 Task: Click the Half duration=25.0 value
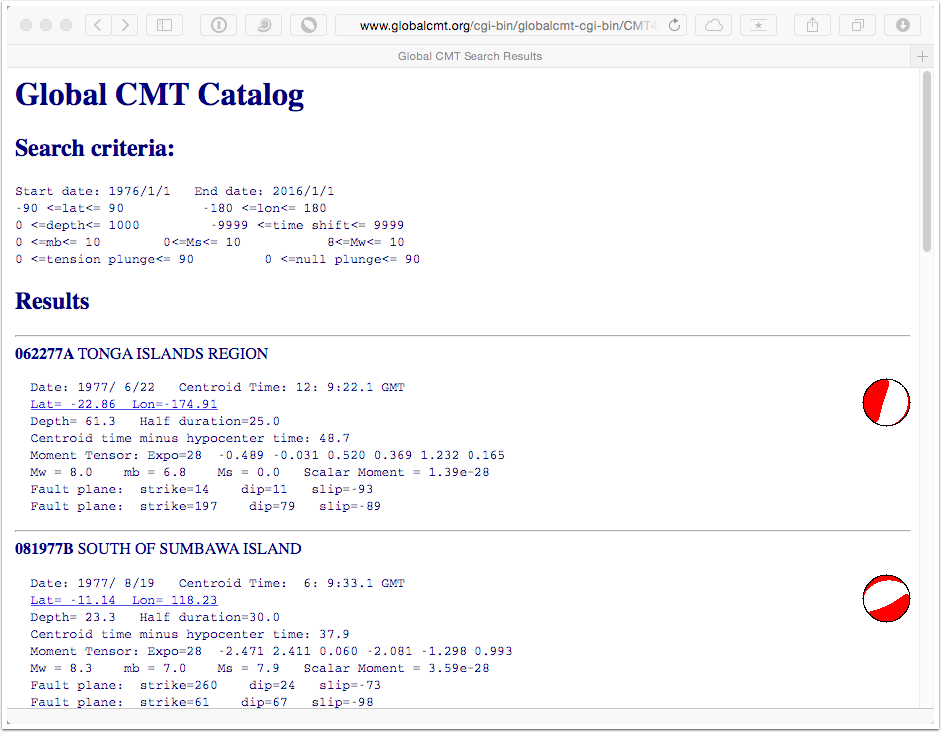[210, 421]
